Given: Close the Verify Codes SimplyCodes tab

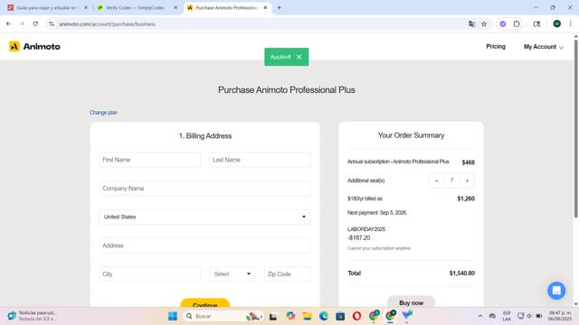Looking at the screenshot, I should 176,8.
